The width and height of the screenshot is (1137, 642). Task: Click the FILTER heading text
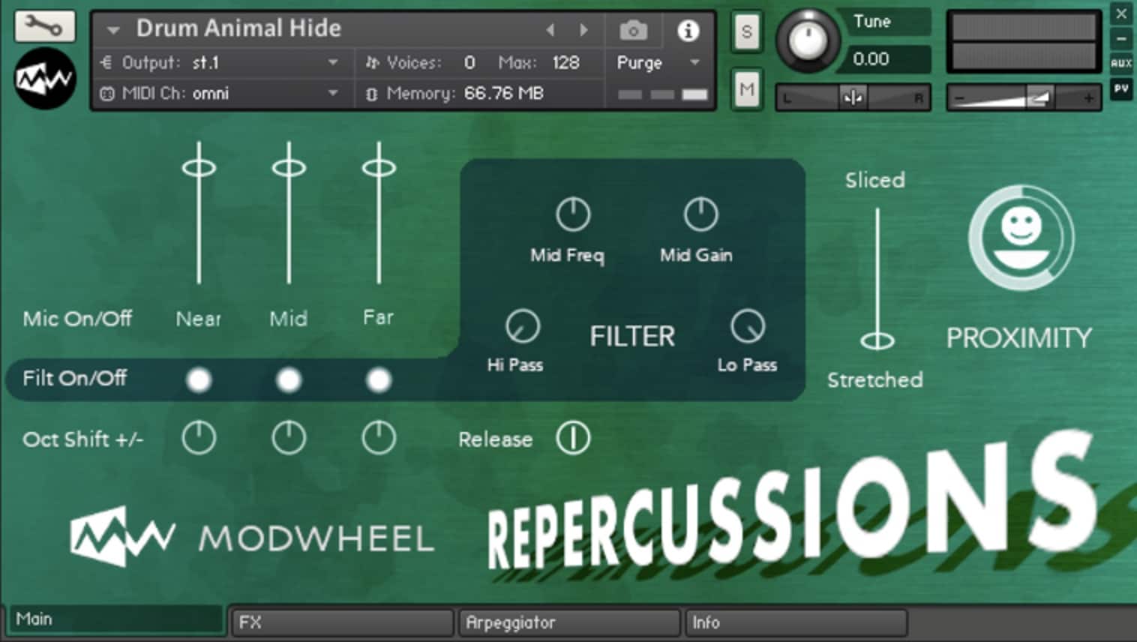pyautogui.click(x=632, y=337)
